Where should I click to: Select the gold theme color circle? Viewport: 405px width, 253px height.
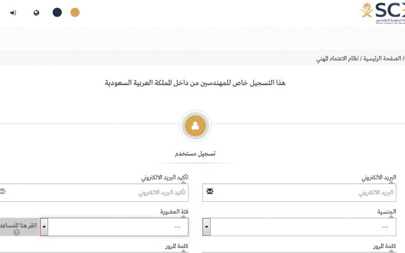pos(75,12)
